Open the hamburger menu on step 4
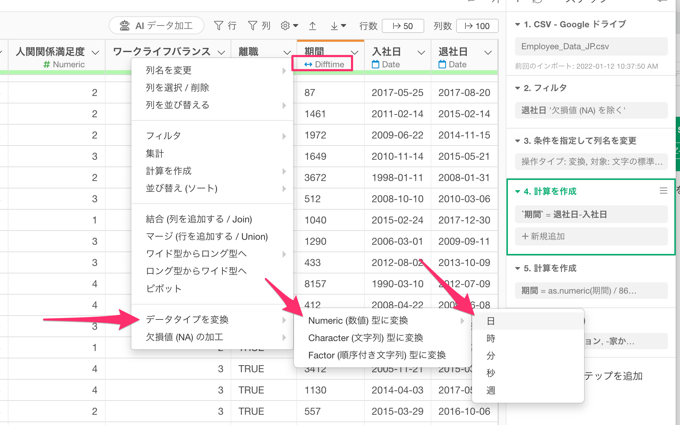The width and height of the screenshot is (680, 425). coord(663,191)
